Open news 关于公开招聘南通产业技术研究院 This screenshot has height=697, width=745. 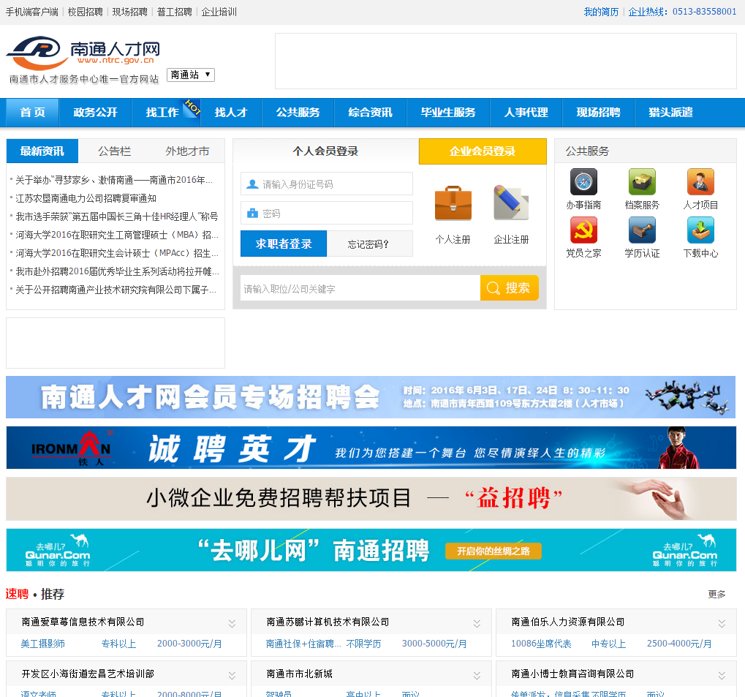pos(116,290)
